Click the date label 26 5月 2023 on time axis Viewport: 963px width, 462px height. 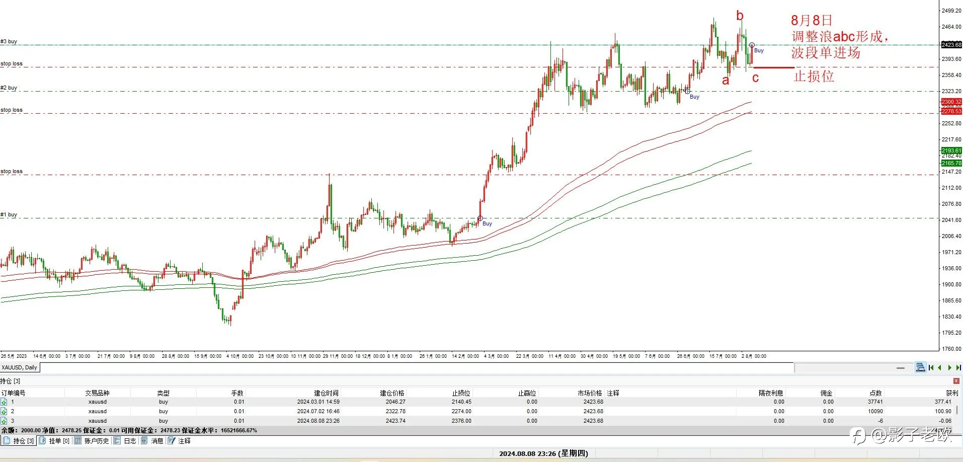point(14,356)
